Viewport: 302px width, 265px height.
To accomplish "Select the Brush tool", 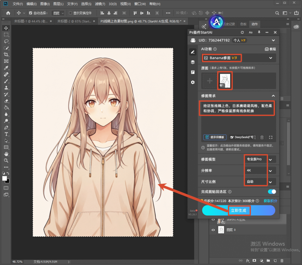I will [6, 81].
